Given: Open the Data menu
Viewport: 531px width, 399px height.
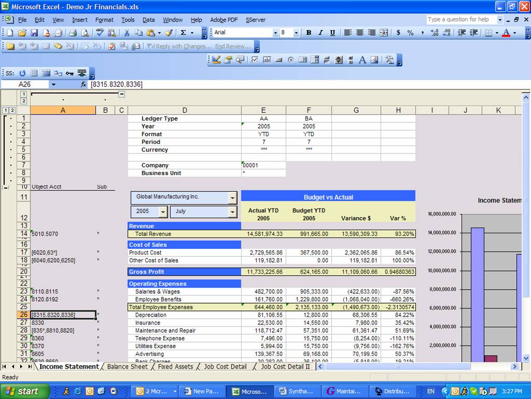Looking at the screenshot, I should click(x=148, y=20).
